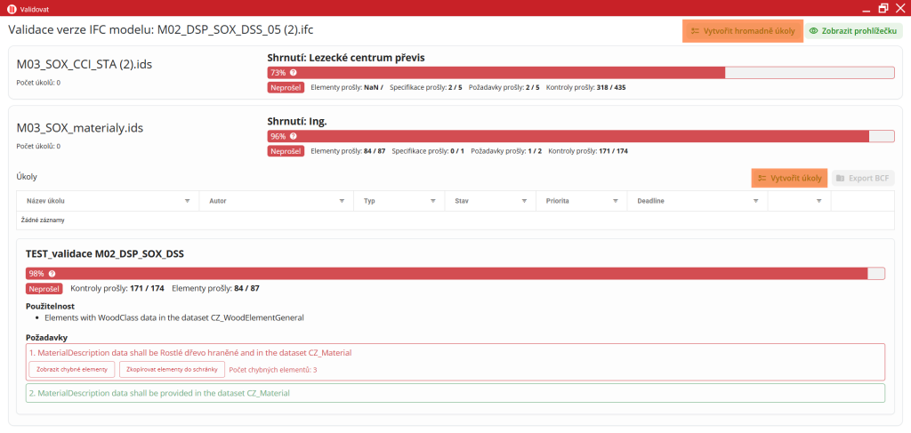The height and width of the screenshot is (433, 911).
Task: Maximize the Validovat window
Action: coord(883,8)
